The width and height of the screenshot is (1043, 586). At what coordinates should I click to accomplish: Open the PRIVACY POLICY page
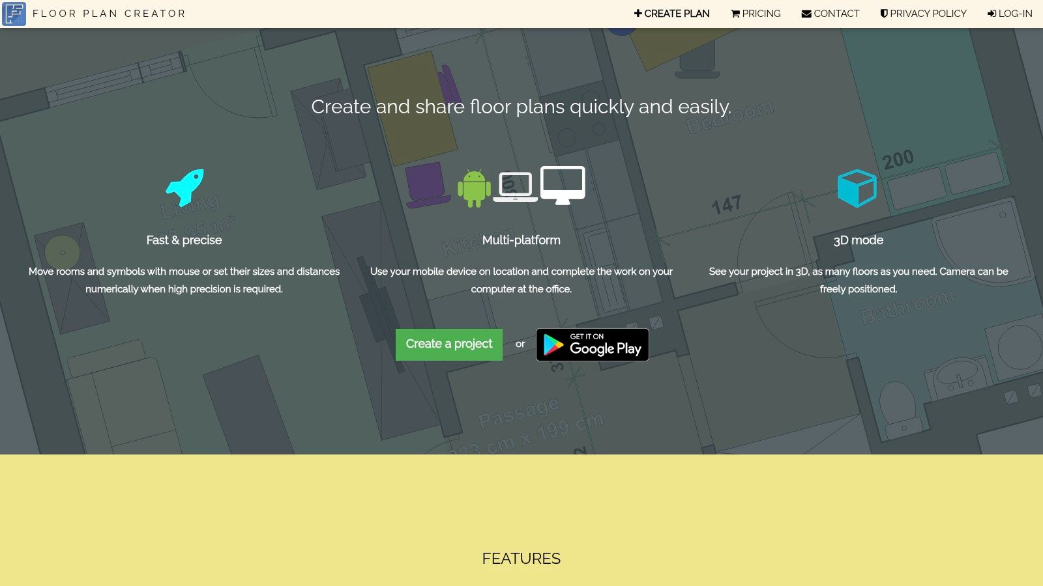pyautogui.click(x=928, y=13)
